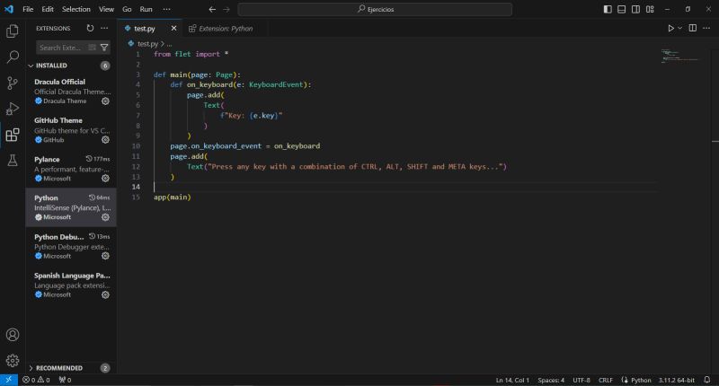Click Ln 14, Col 1 status item

(512, 380)
